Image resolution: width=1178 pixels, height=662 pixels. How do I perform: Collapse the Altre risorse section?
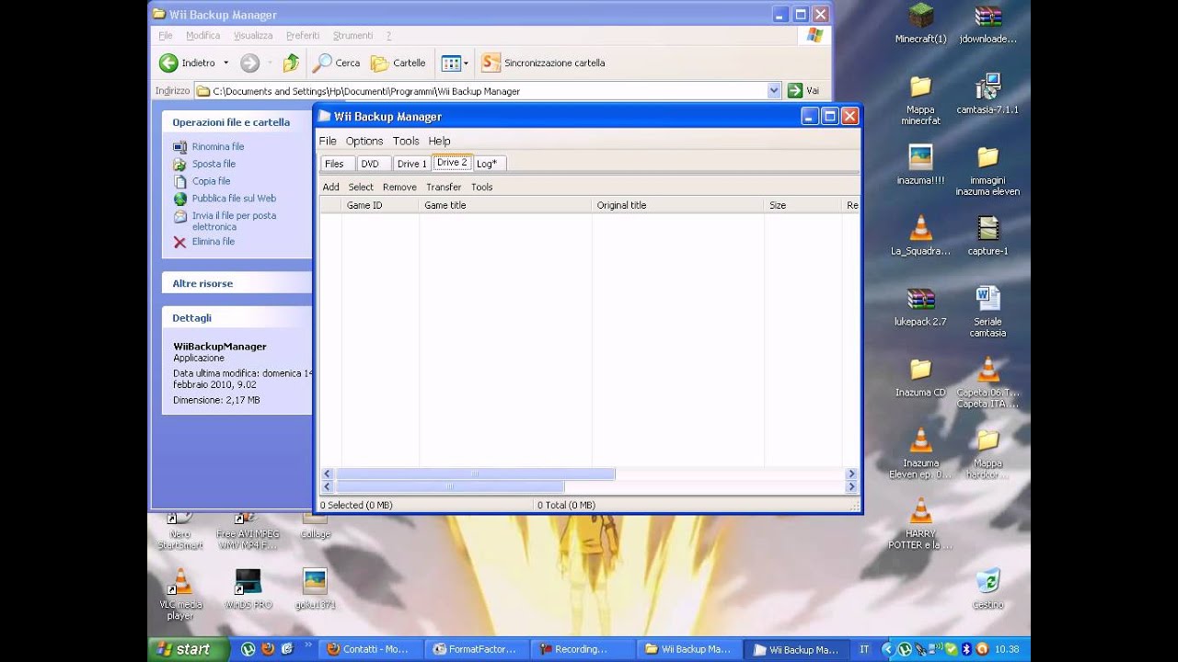click(237, 283)
